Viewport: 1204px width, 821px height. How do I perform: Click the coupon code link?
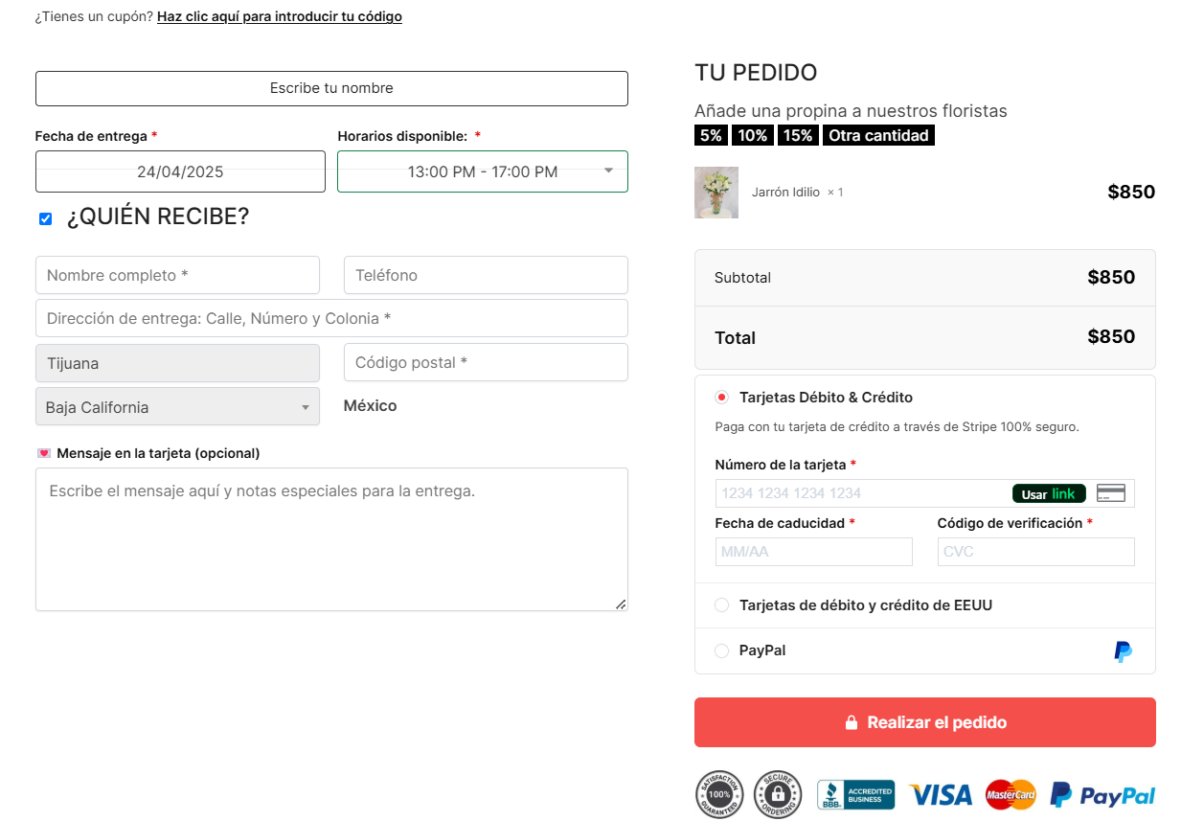click(279, 16)
